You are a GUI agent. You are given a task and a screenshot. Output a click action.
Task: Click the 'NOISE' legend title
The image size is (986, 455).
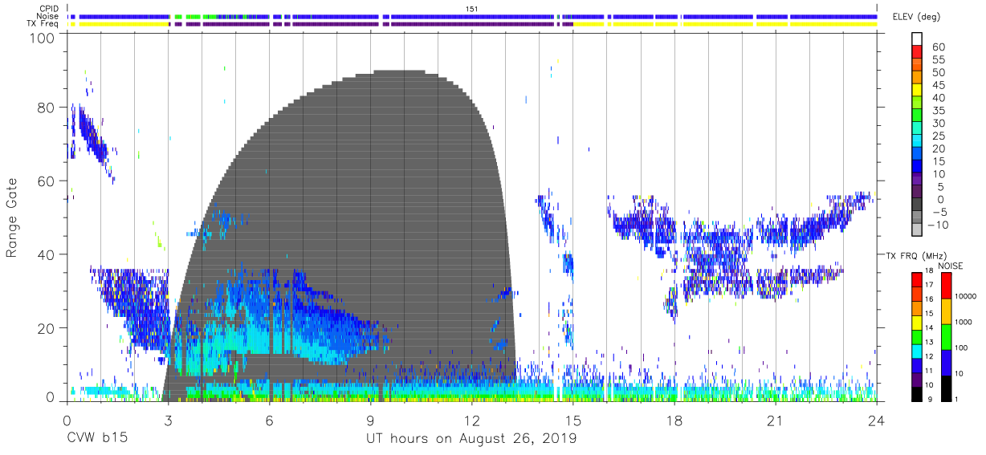tap(950, 265)
